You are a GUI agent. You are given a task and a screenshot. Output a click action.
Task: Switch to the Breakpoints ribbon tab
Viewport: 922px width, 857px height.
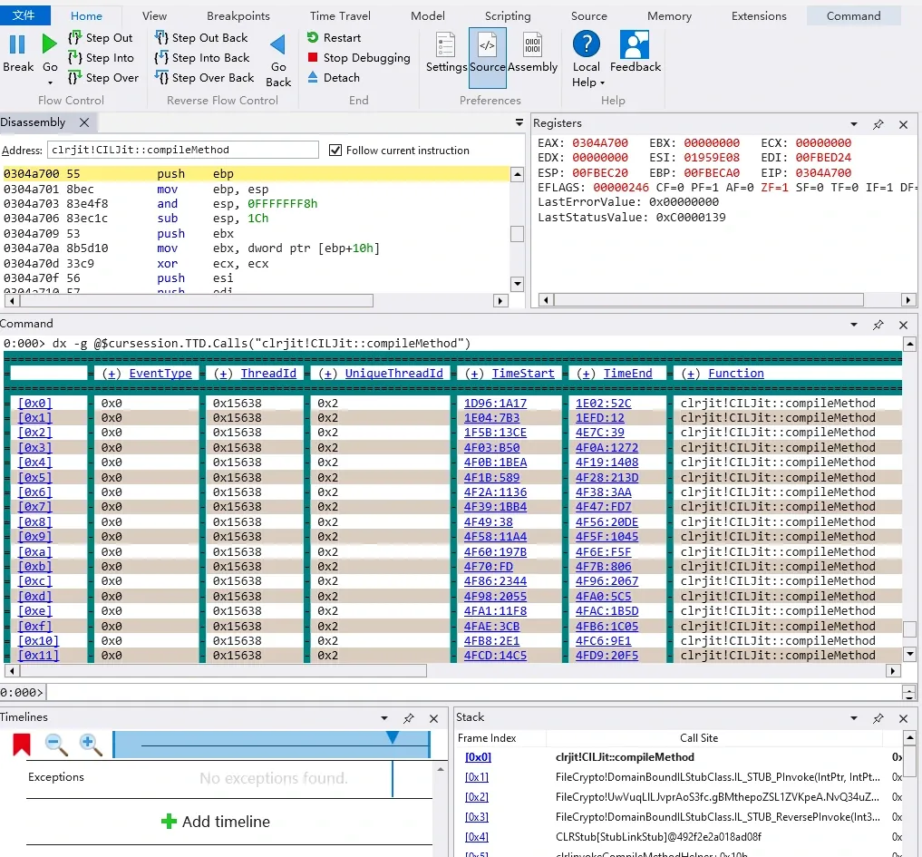click(238, 16)
